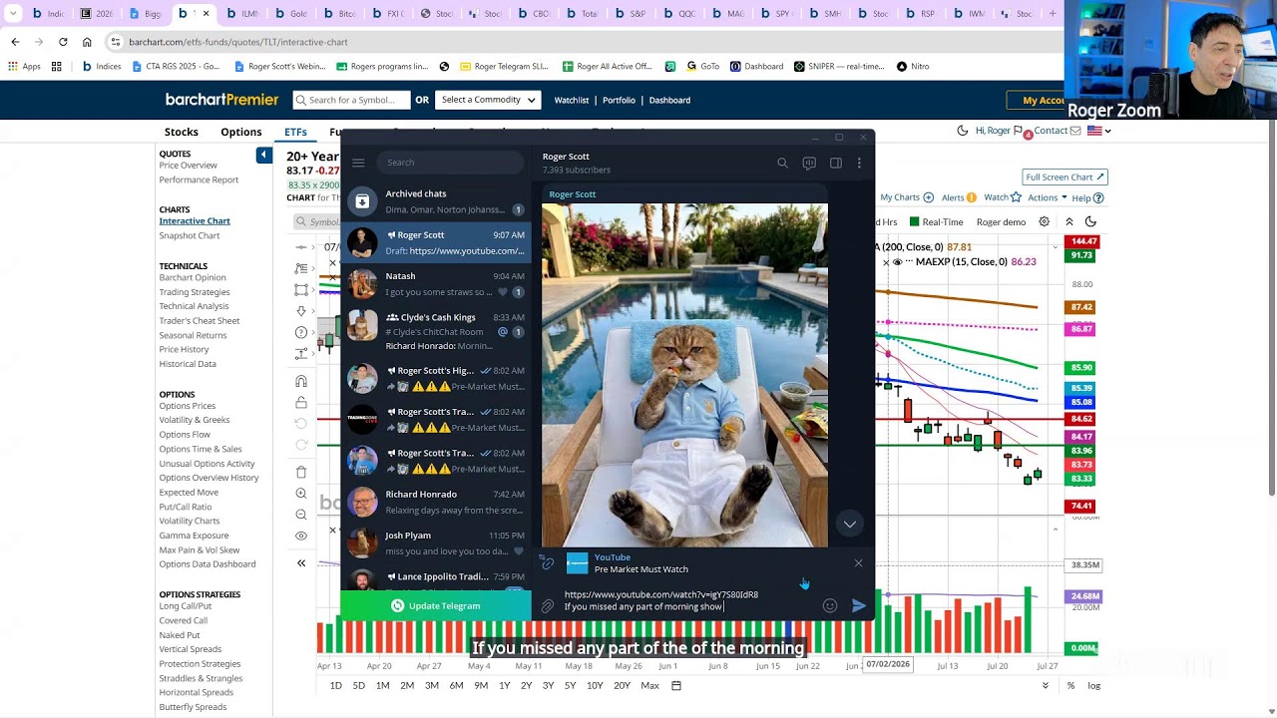Viewport: 1277px width, 718px height.
Task: Click the trash delete drawings icon
Action: [301, 472]
